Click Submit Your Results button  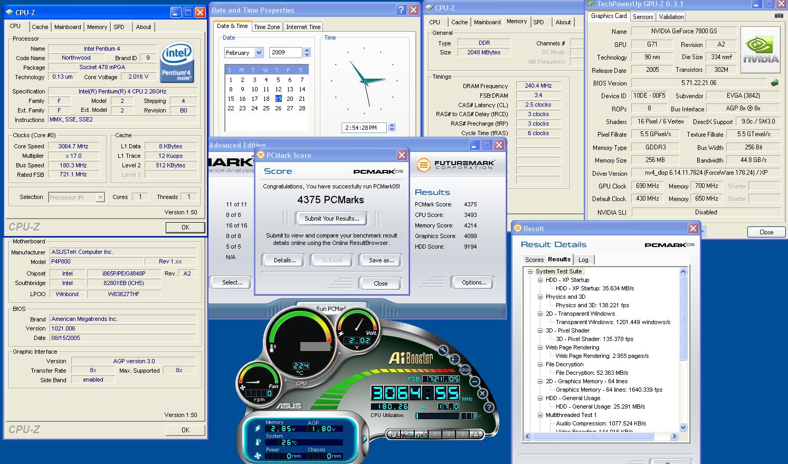(x=331, y=219)
